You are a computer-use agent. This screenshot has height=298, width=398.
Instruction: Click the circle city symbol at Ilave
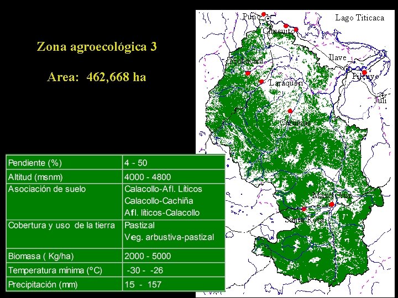pos(347,69)
